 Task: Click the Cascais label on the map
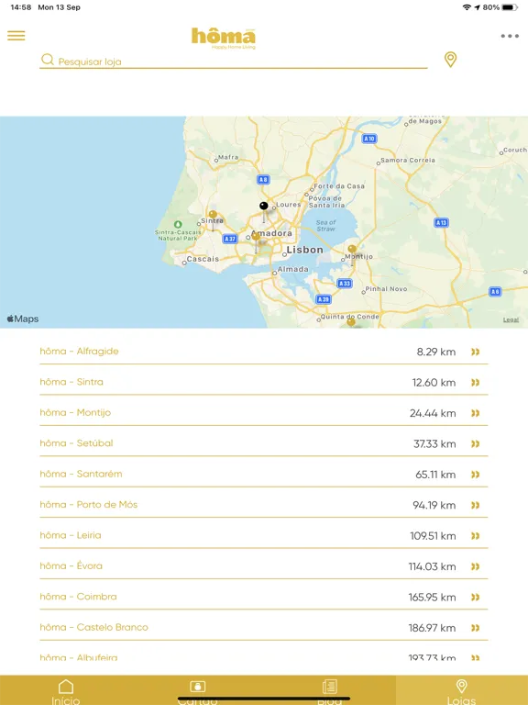coord(203,259)
